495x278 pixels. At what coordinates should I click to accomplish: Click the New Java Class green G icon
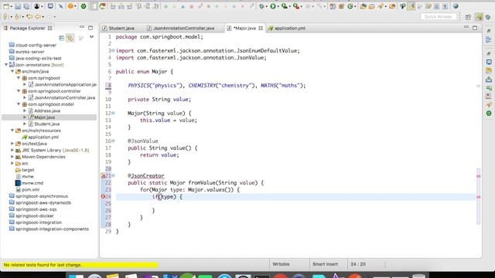pos(350,6)
